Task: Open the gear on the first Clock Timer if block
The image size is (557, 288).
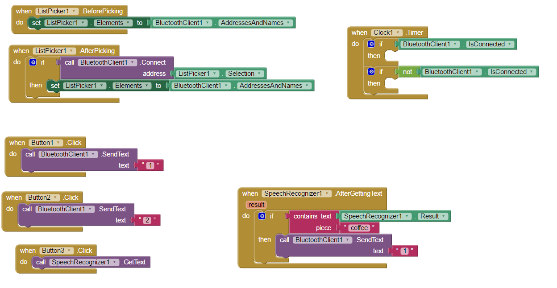Action: (x=371, y=44)
